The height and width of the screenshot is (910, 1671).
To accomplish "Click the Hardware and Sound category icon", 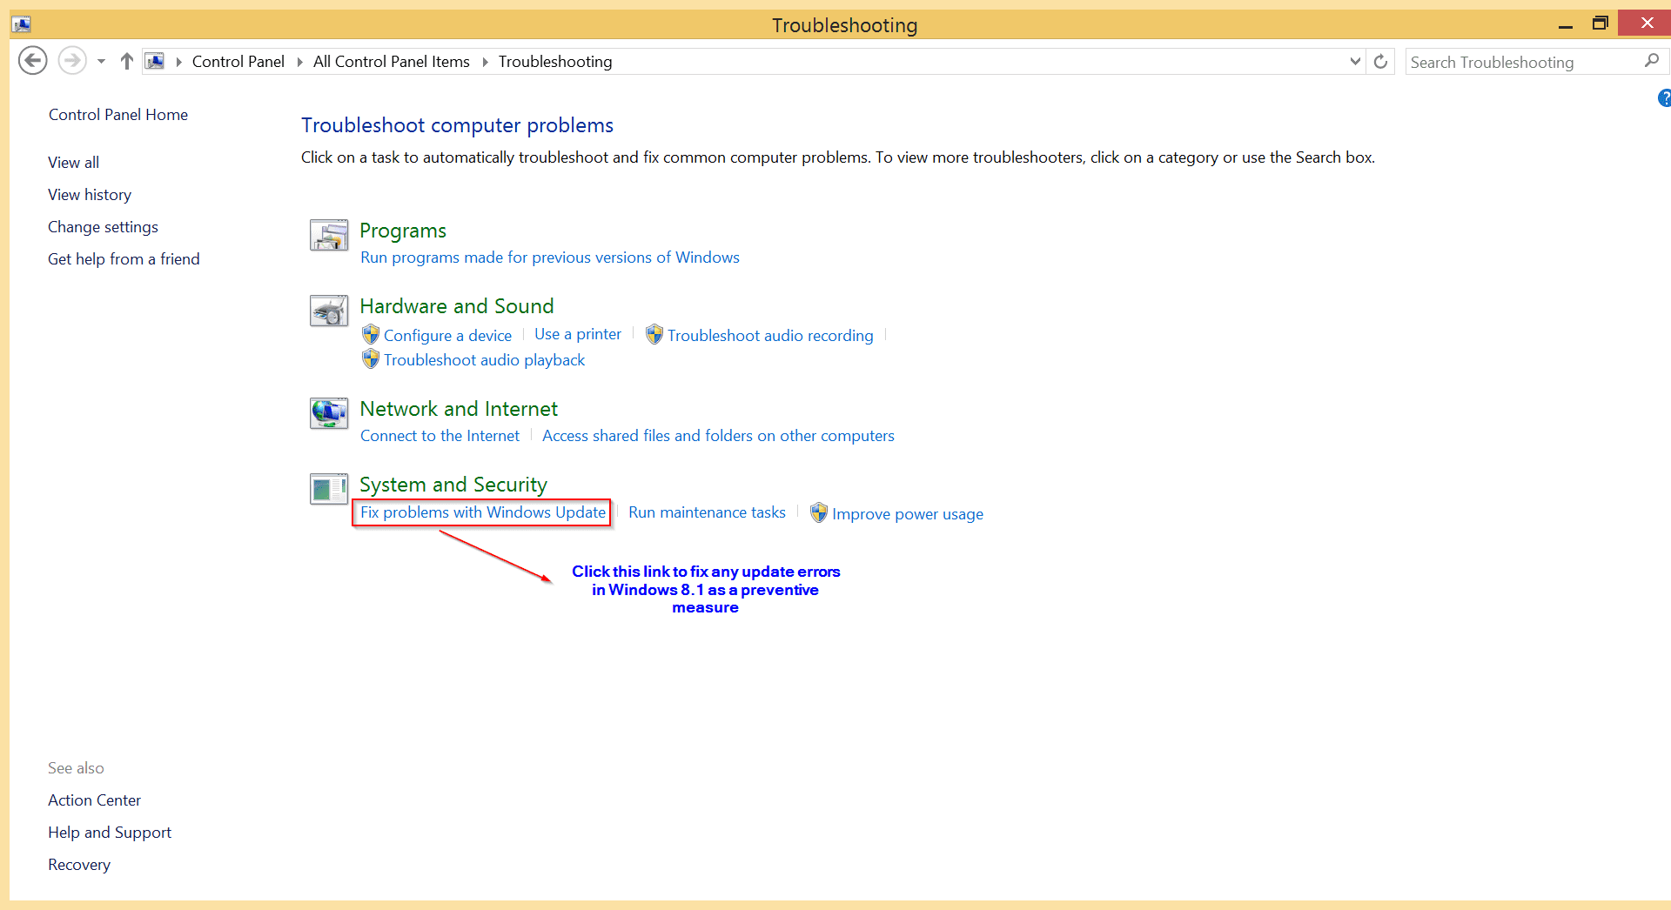I will [x=329, y=311].
